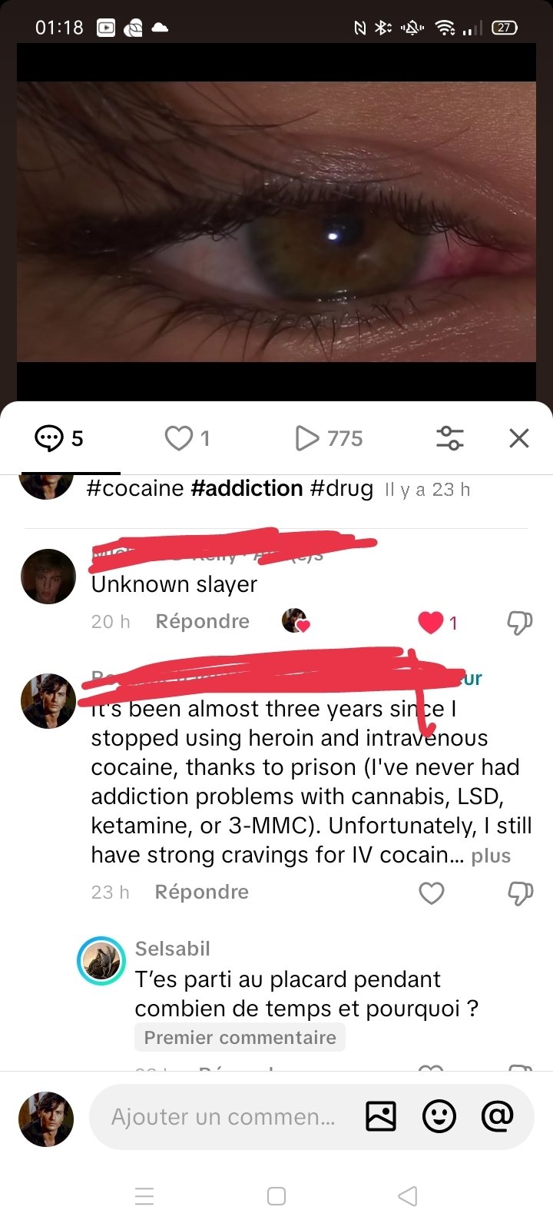Open Selsabil's profile avatar
553x1230 pixels.
coord(101,961)
